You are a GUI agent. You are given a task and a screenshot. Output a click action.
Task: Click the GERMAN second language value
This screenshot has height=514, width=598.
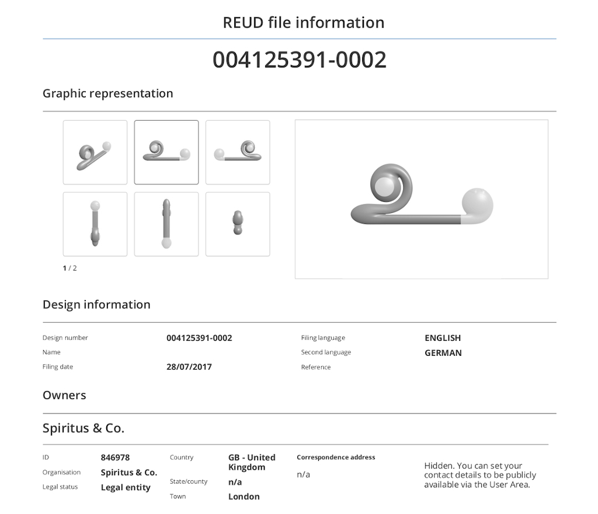(443, 353)
